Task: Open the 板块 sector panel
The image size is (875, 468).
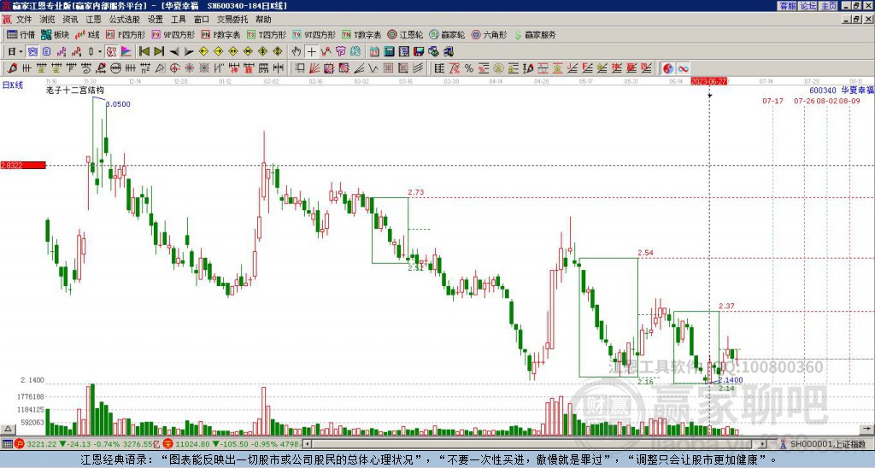Action: (56, 34)
